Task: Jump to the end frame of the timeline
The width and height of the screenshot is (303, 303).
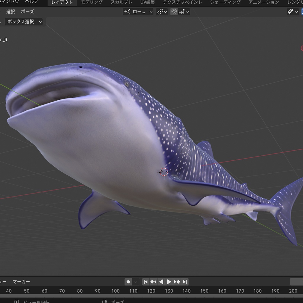Action: pos(184,282)
